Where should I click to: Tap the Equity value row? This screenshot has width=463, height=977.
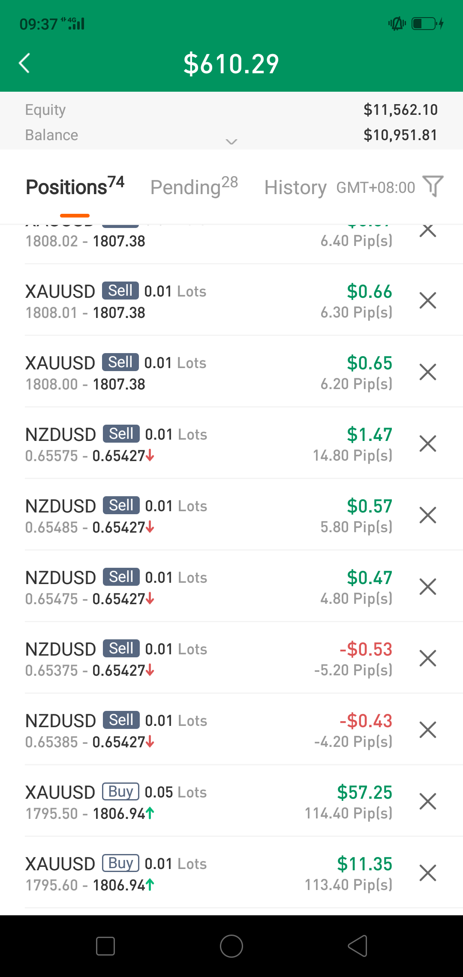231,110
